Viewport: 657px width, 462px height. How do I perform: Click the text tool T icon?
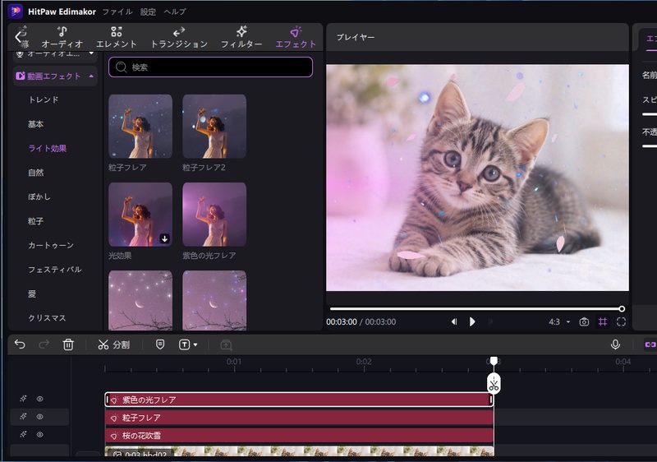(x=184, y=344)
